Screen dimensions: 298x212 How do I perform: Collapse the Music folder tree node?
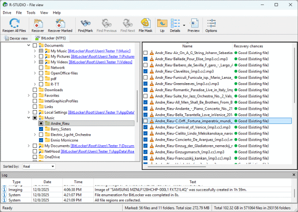29,118
